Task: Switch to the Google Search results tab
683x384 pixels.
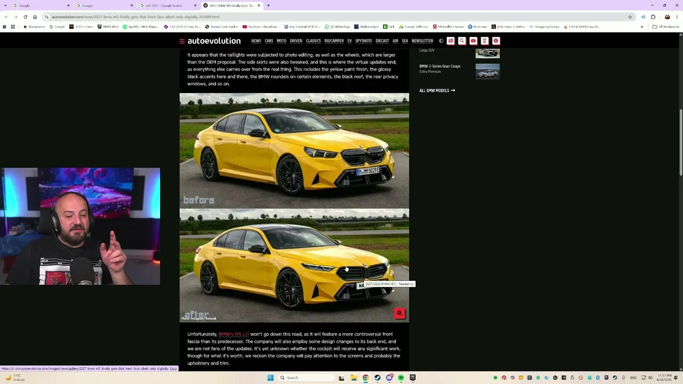Action: (167, 6)
